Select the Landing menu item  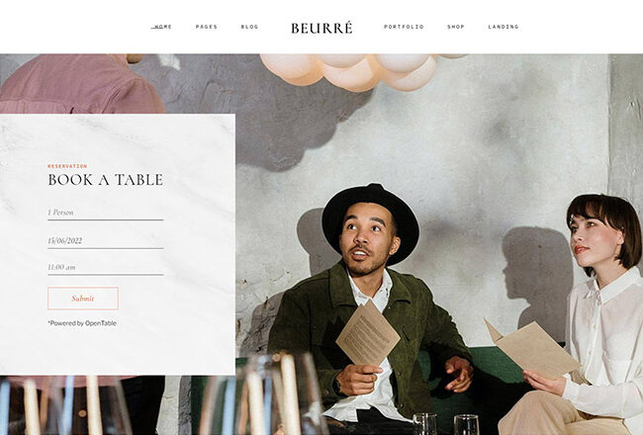[x=504, y=27]
